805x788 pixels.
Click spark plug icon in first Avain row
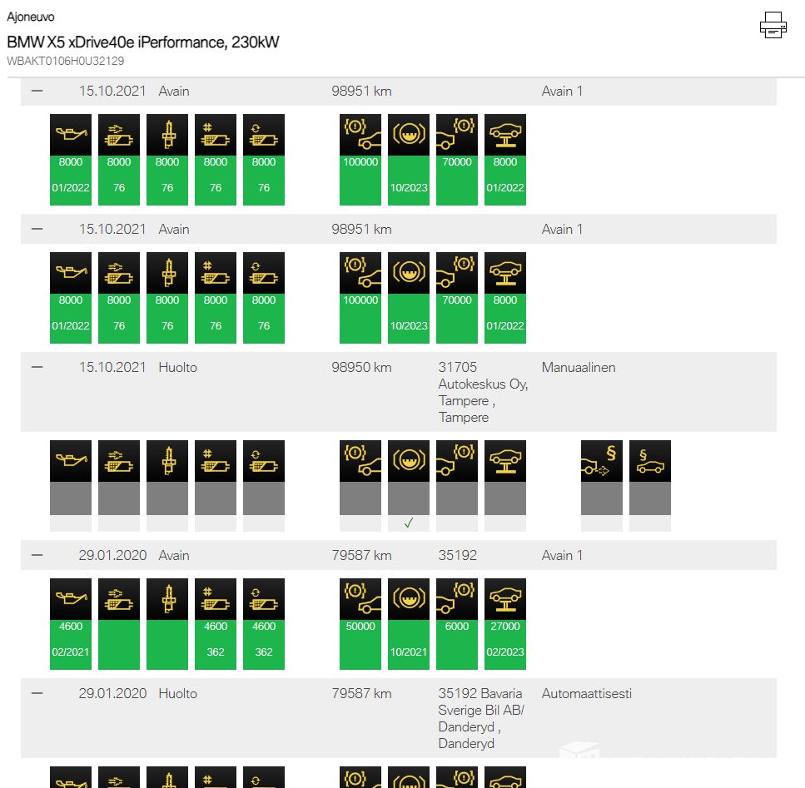coord(167,135)
